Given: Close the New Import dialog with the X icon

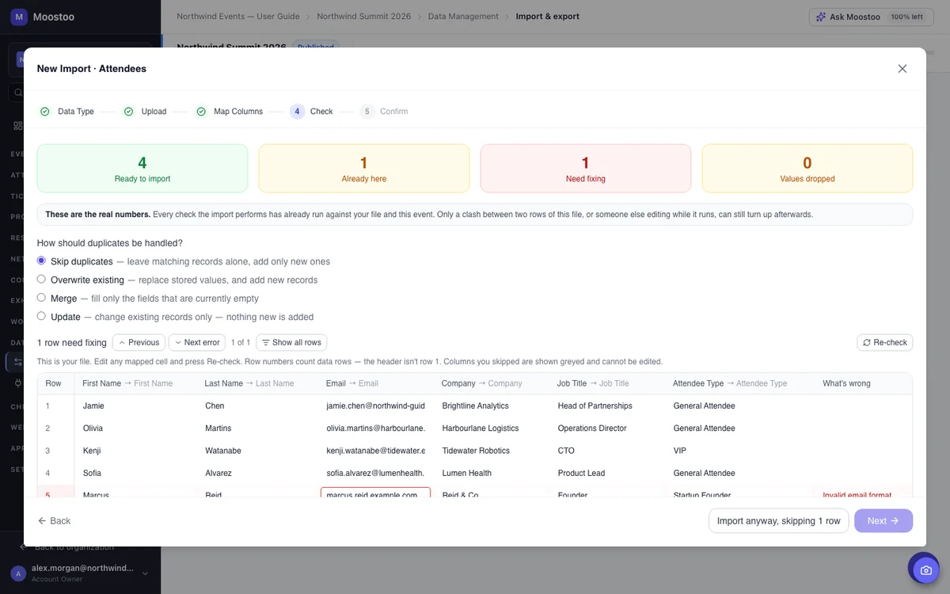Looking at the screenshot, I should (x=902, y=69).
